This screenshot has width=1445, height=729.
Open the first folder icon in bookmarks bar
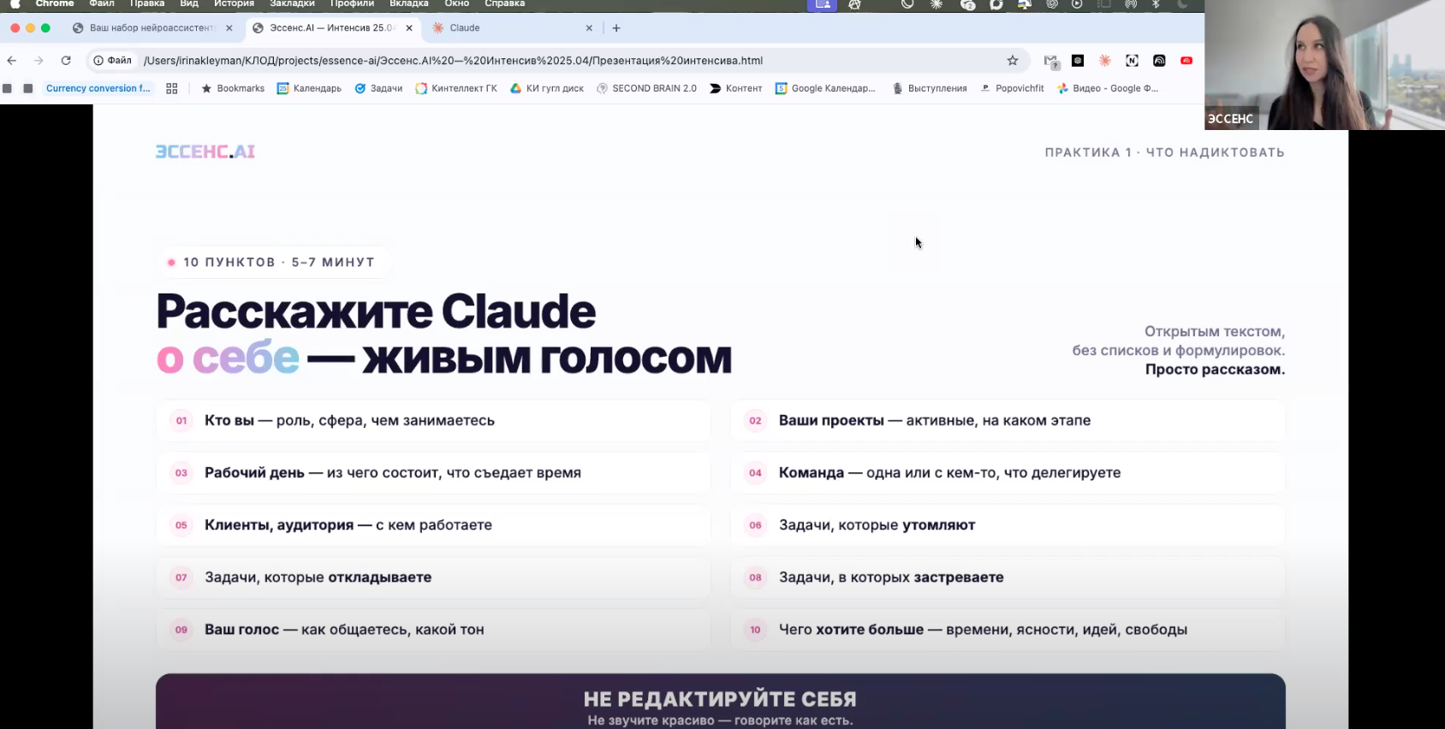7,88
